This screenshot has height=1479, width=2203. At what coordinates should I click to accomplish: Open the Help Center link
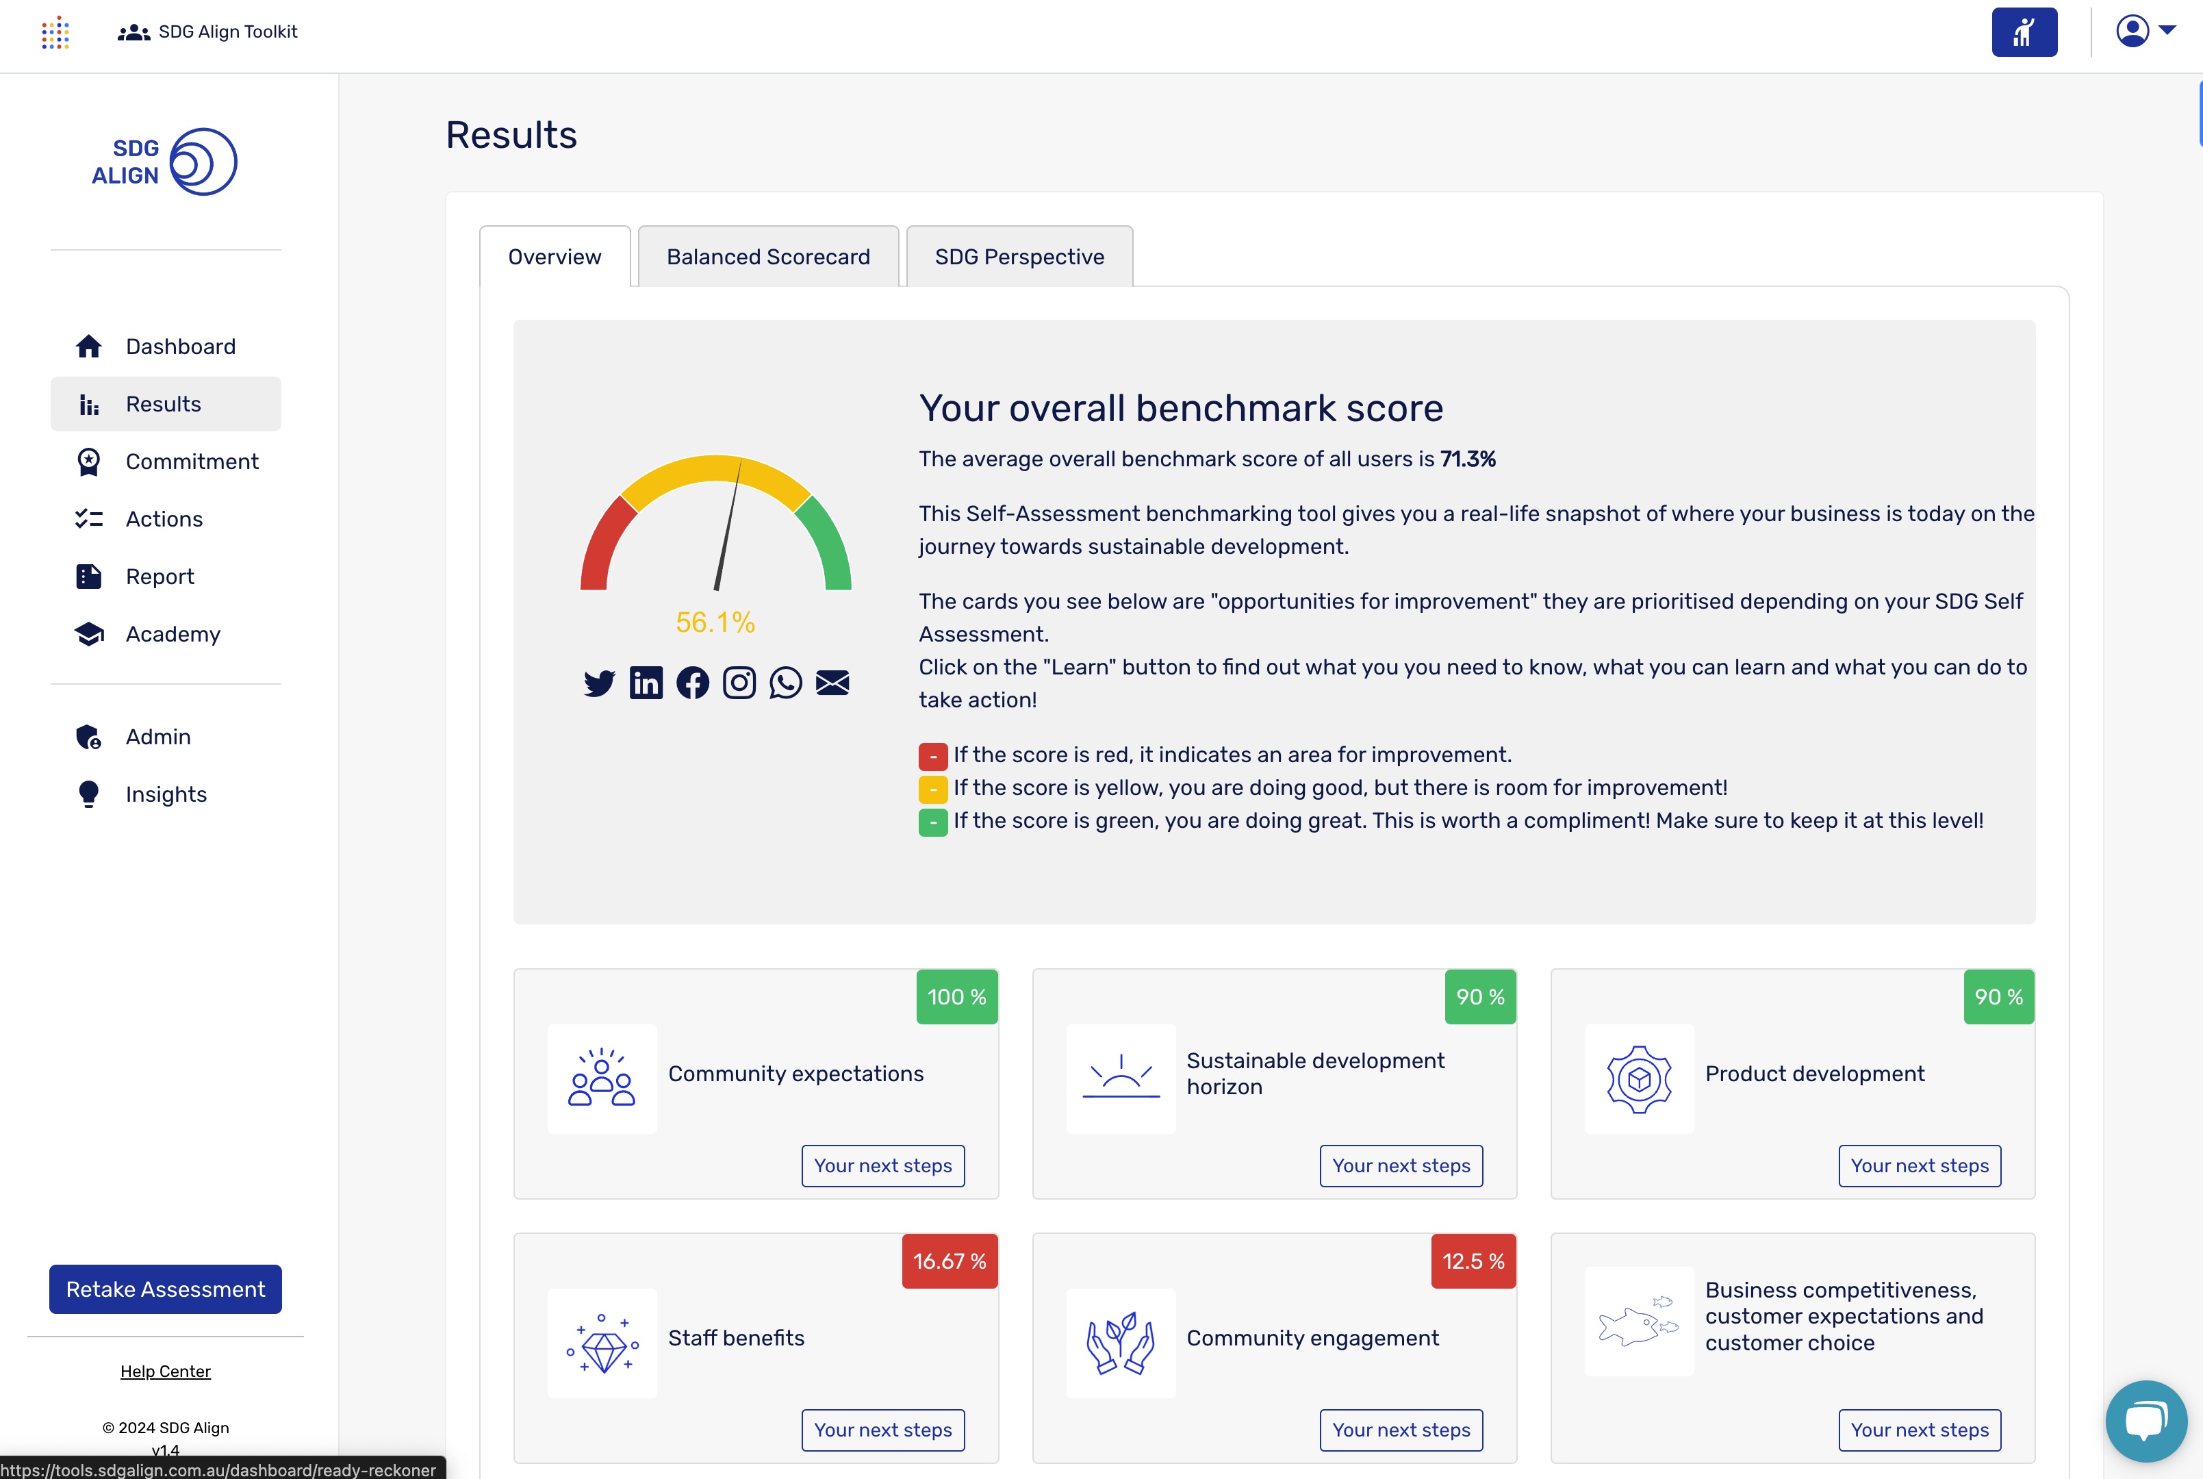[x=165, y=1371]
